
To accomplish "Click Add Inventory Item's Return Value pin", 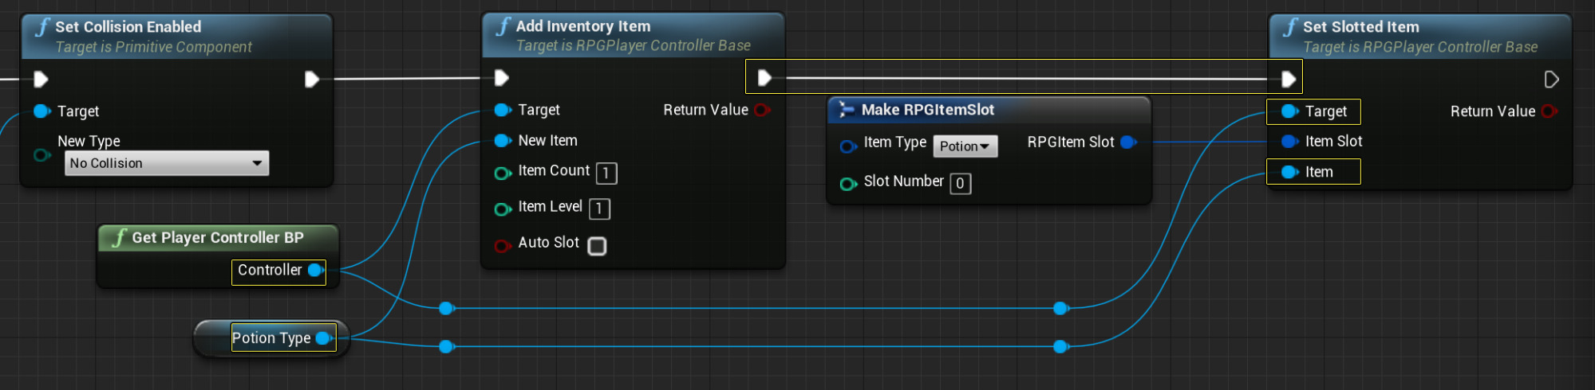I will [762, 110].
